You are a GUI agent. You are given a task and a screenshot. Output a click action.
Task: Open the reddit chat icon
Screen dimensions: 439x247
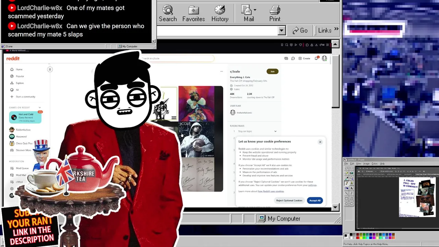coord(293,58)
